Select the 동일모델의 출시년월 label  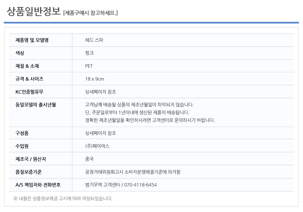click(x=36, y=105)
